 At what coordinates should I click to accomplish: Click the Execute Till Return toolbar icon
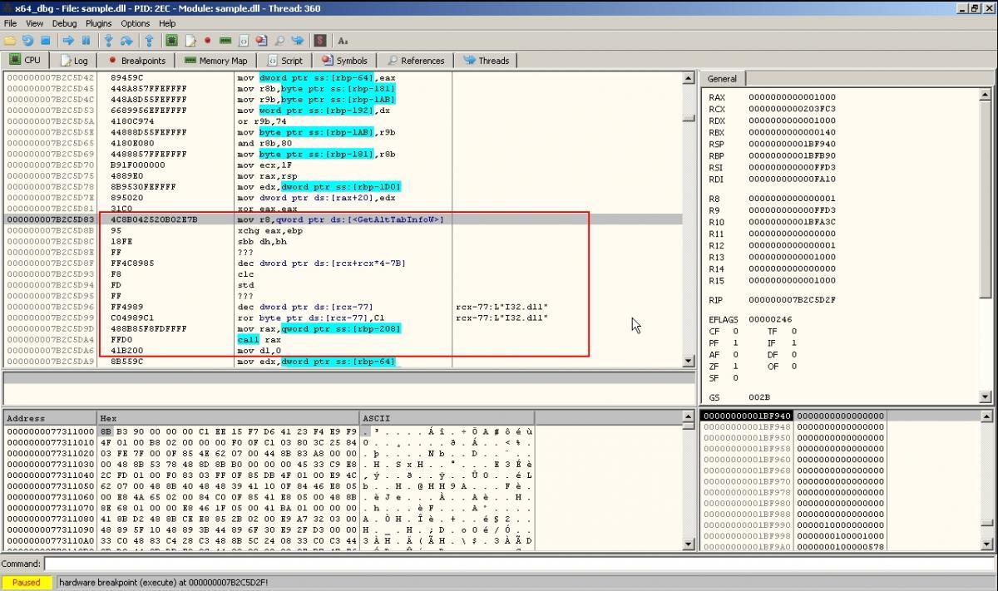pyautogui.click(x=149, y=40)
